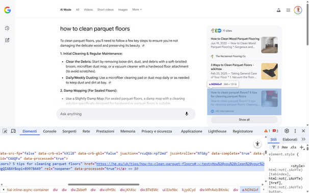Select div.Zkbeff breadcrumb

coord(79,190)
